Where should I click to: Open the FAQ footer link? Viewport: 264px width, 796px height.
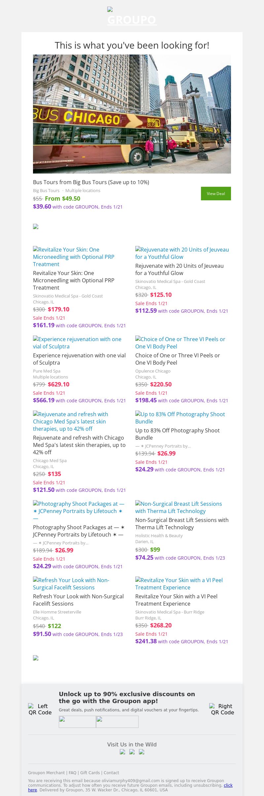pos(72,773)
